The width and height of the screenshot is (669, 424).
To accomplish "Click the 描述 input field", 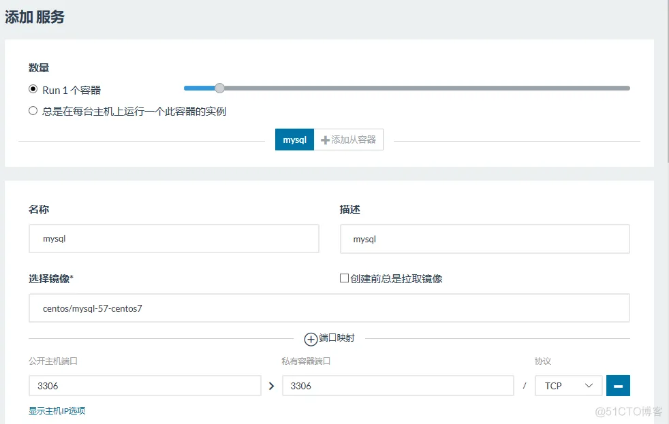I will 484,239.
